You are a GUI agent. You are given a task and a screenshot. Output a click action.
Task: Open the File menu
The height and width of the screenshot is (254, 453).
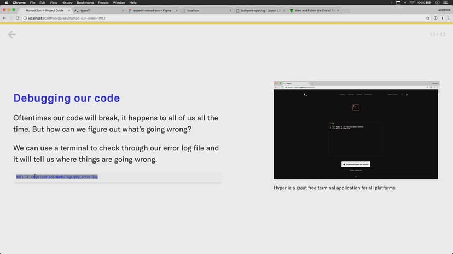[32, 3]
